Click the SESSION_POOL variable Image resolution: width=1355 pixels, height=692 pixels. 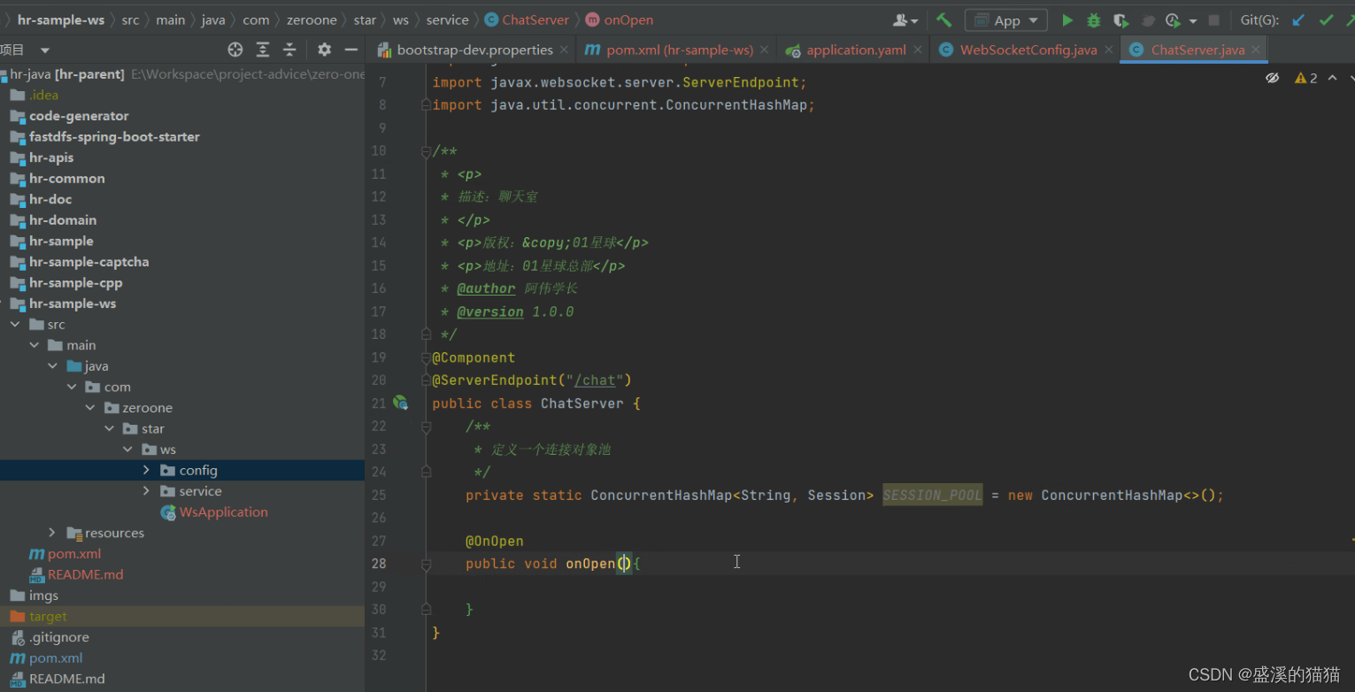(x=932, y=495)
